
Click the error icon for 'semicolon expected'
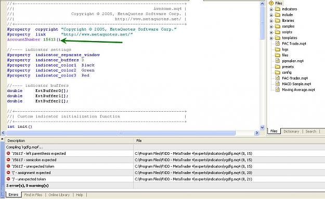pos(8,160)
